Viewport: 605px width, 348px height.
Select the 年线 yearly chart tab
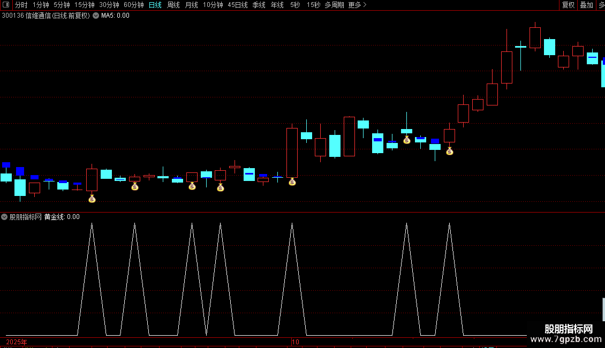[277, 5]
